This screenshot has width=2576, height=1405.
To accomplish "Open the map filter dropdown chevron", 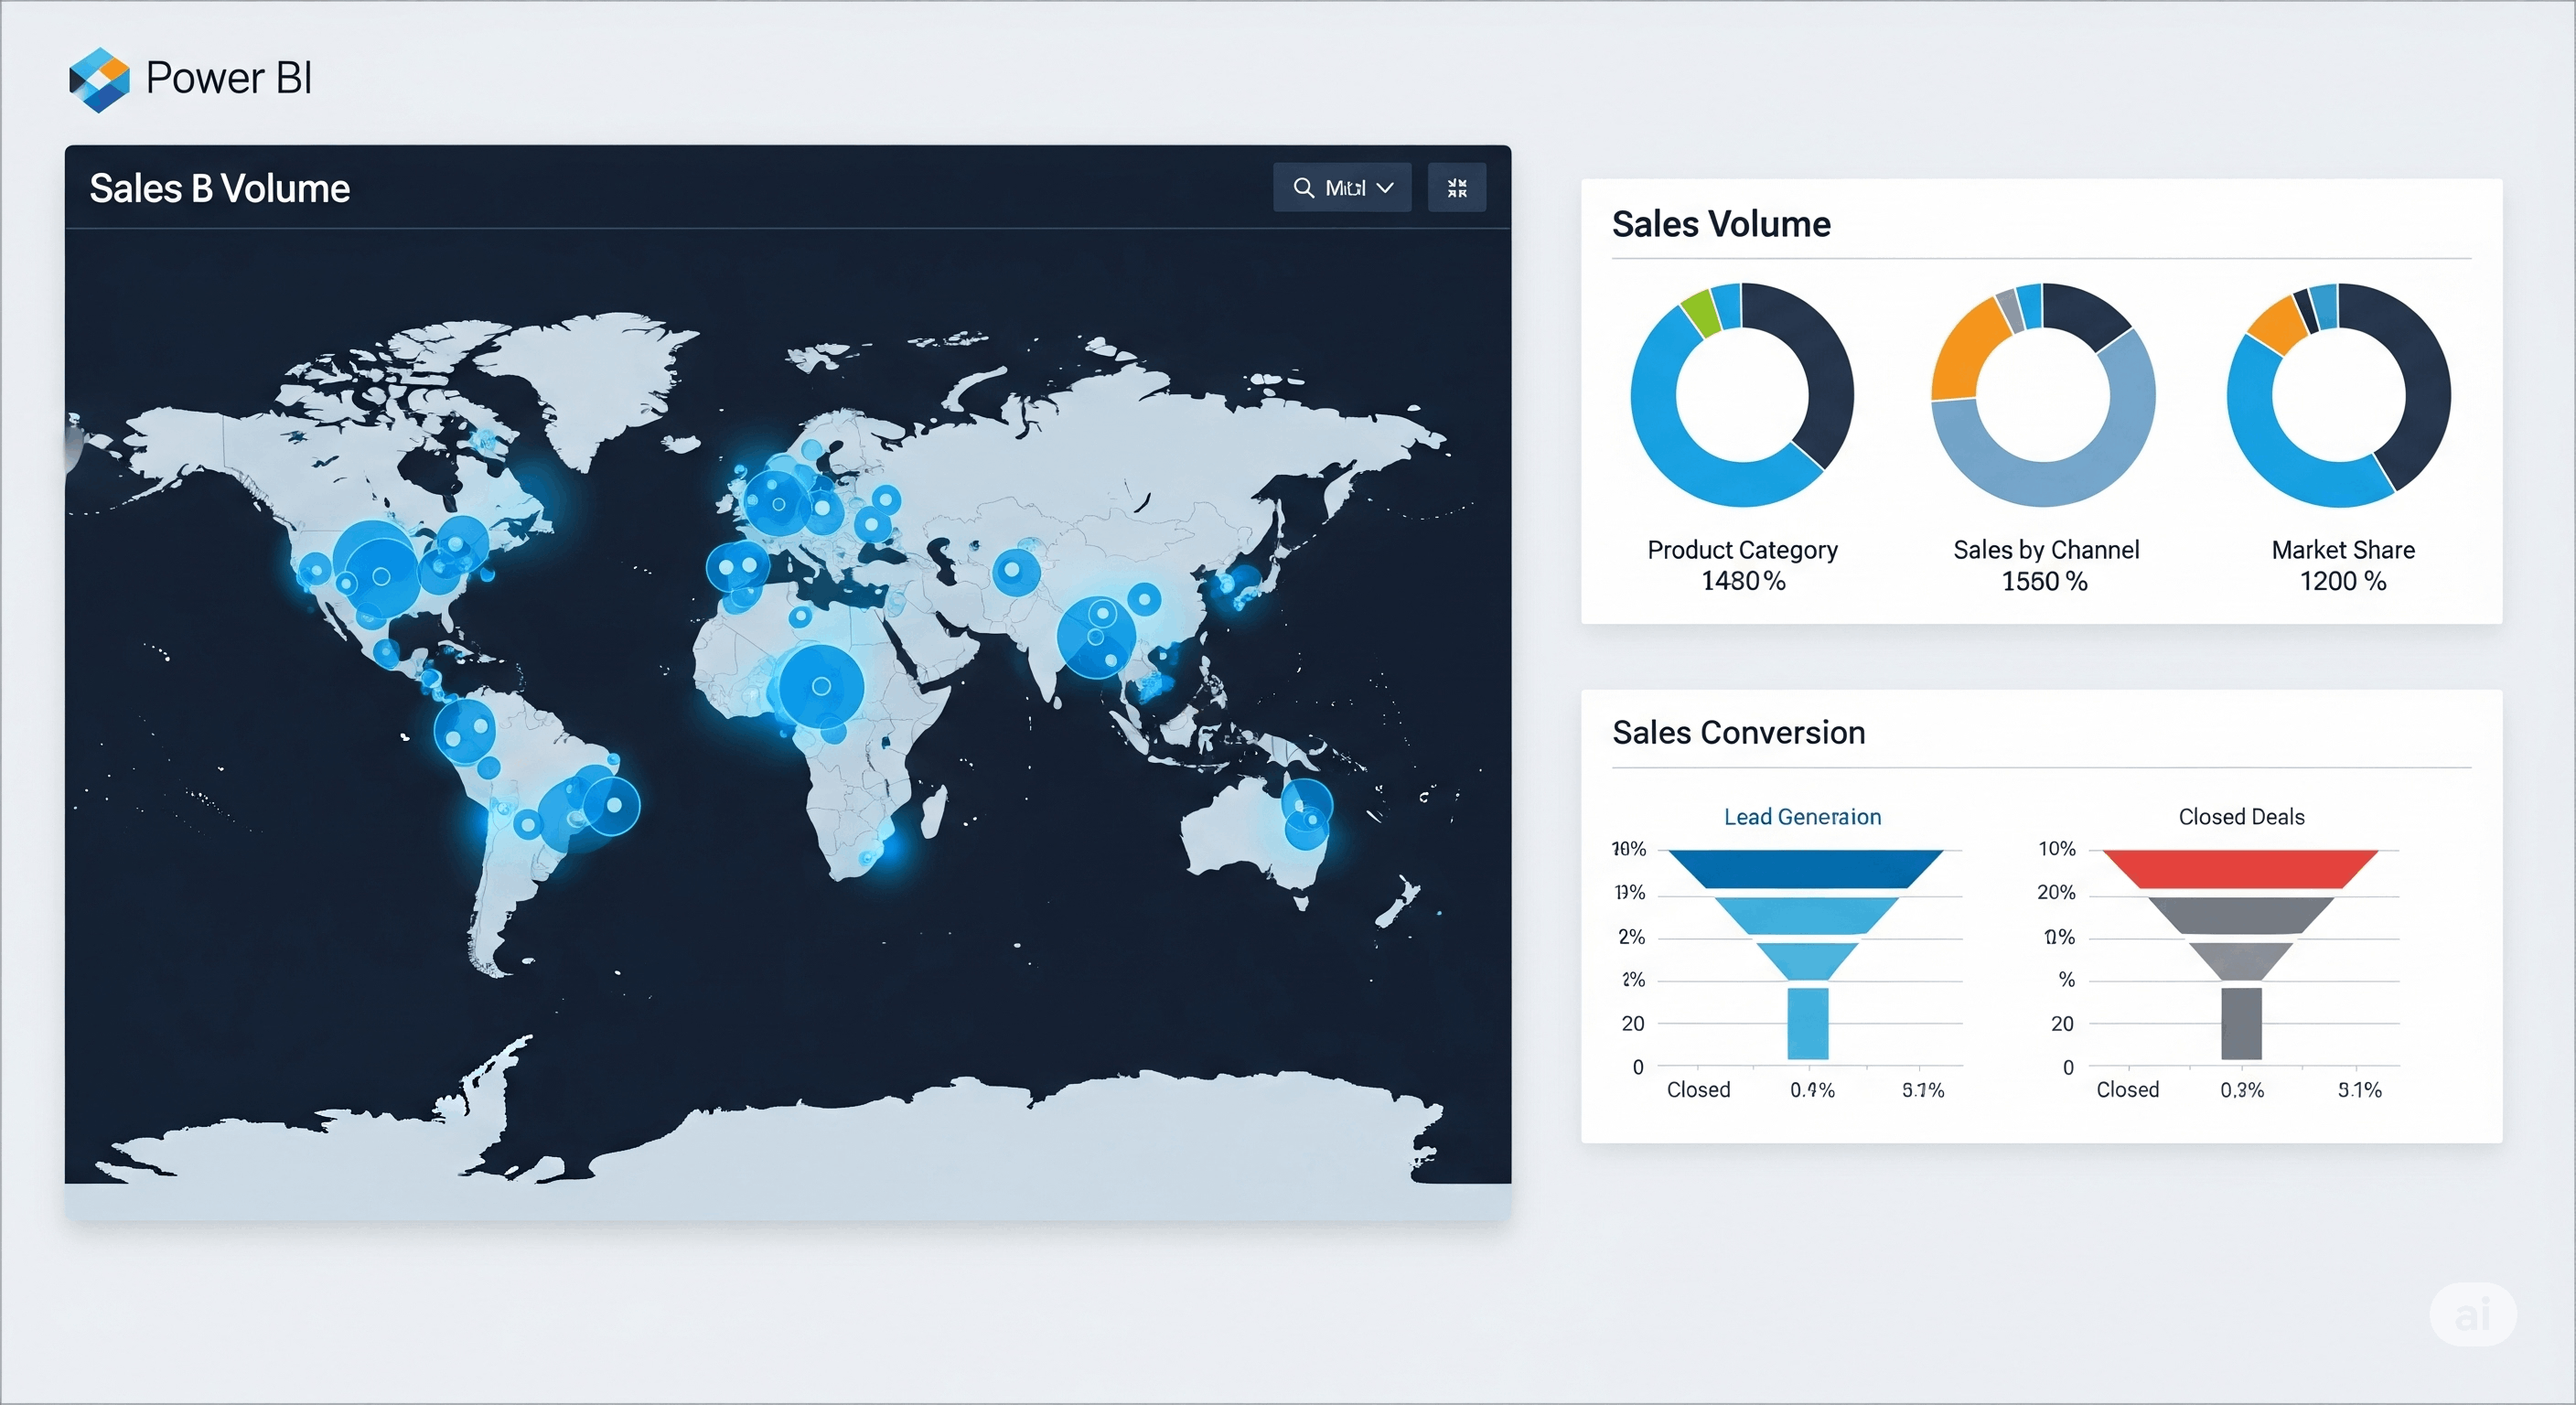I will pos(1385,188).
